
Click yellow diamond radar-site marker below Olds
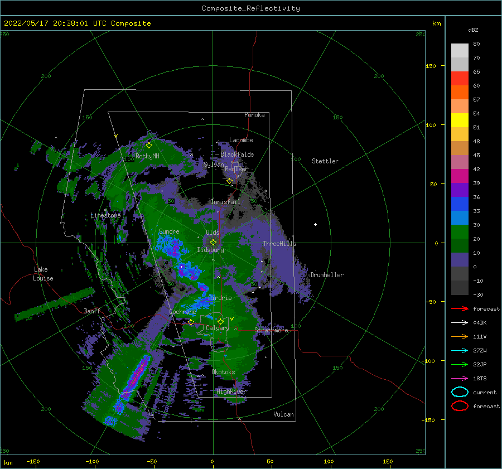click(x=213, y=243)
